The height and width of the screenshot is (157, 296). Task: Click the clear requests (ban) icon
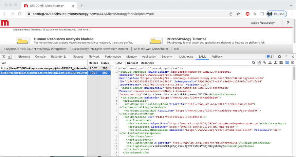[292, 62]
